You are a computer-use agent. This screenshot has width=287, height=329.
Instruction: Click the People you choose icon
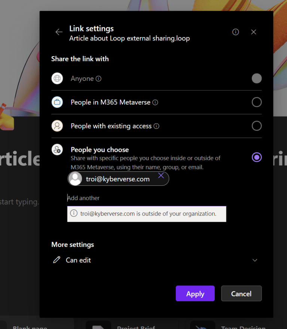[57, 150]
